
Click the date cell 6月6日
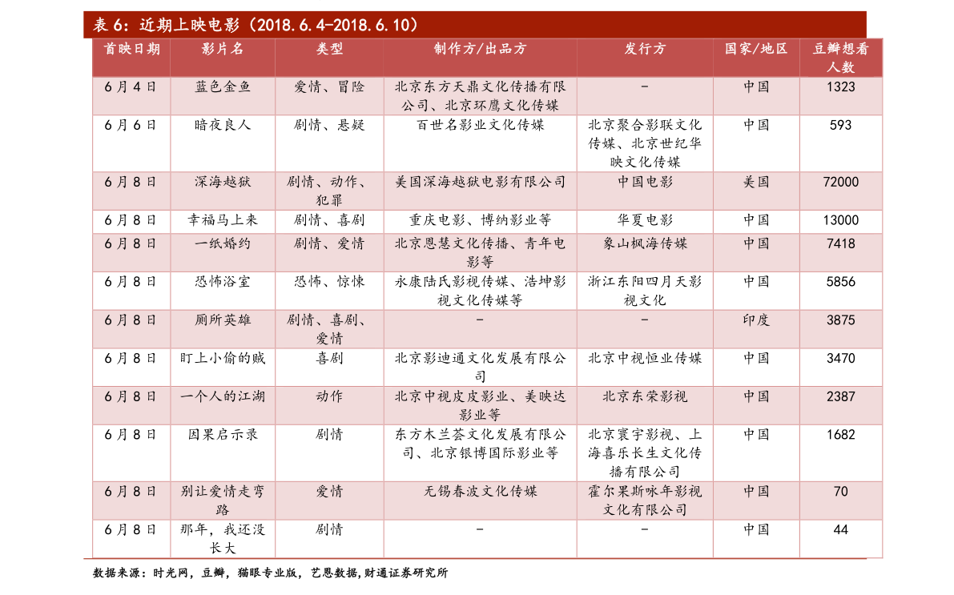tap(131, 126)
